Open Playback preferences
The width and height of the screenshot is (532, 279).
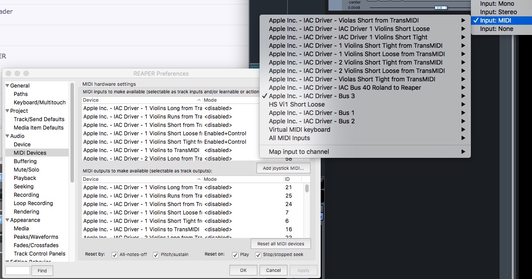click(x=25, y=178)
